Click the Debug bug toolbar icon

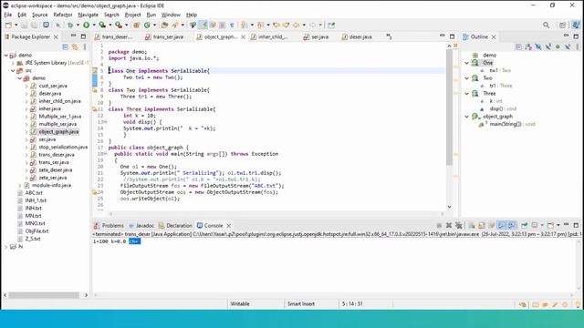(70, 25)
